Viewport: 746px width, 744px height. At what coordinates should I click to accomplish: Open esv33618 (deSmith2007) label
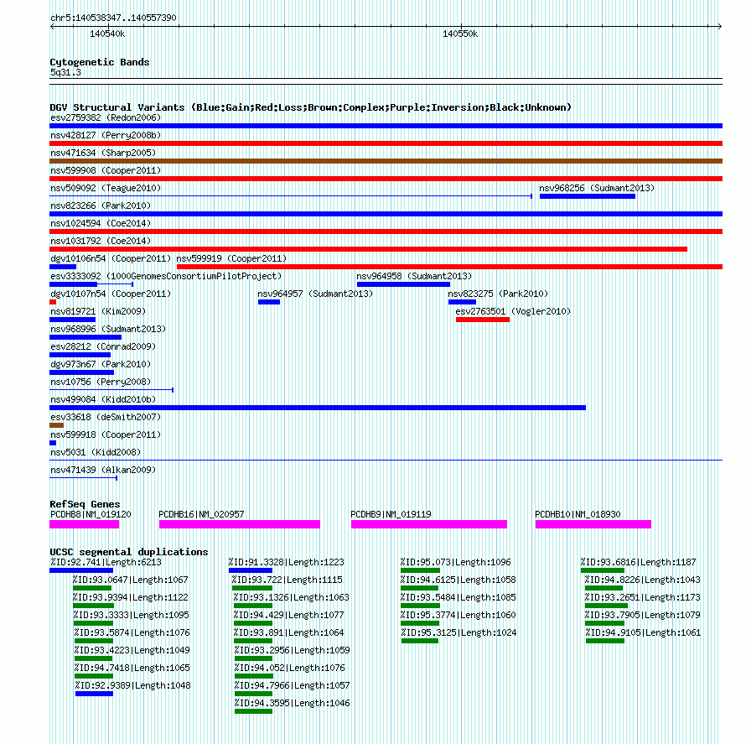[106, 417]
